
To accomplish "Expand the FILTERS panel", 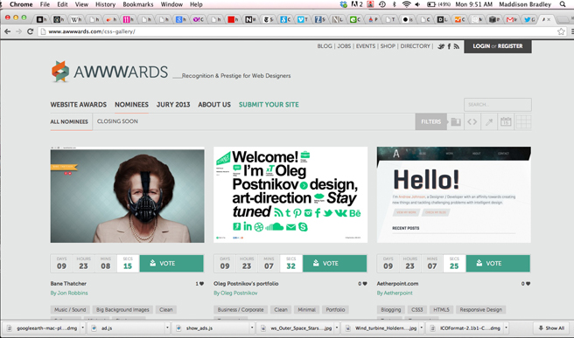I will coord(430,121).
